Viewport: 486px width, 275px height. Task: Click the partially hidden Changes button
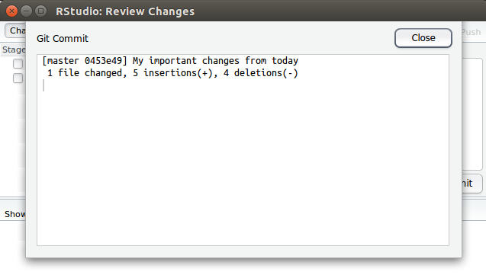(x=15, y=30)
